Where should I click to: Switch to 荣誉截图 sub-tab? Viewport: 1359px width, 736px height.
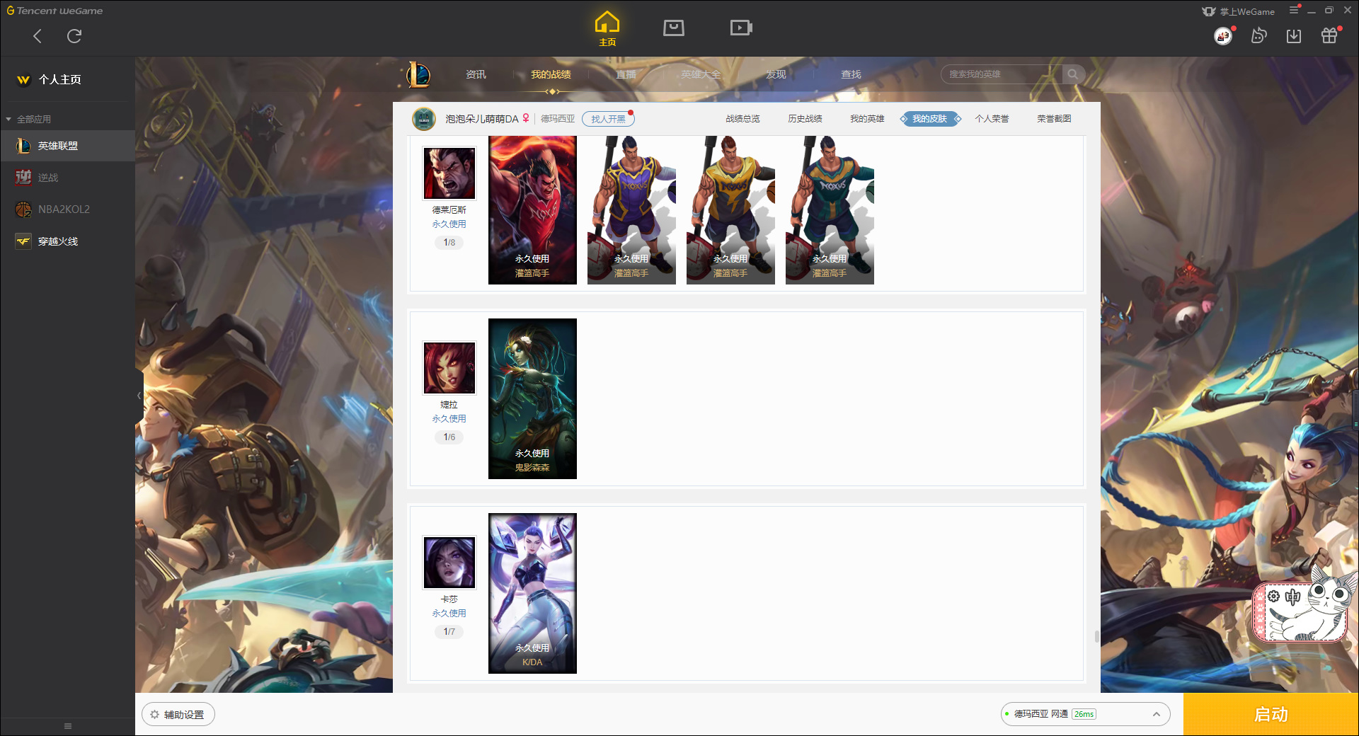click(1054, 119)
